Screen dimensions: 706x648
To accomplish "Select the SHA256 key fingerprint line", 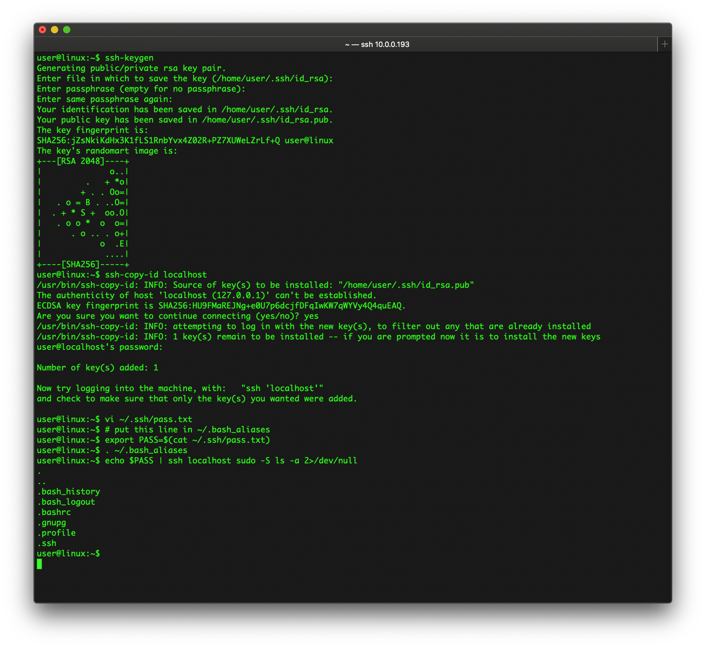I will pos(185,140).
